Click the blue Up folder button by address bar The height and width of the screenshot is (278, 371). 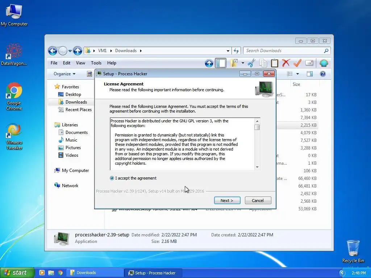pos(78,51)
